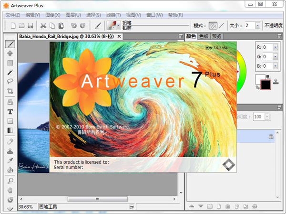Click the Redo arrow icon

click(82, 26)
